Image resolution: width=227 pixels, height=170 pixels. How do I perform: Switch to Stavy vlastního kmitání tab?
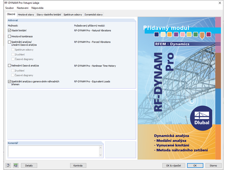coord(49,14)
